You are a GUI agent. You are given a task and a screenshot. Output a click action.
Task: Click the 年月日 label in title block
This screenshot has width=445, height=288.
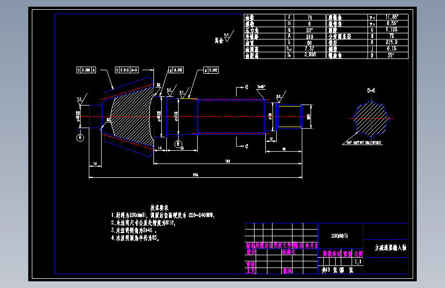312,246
